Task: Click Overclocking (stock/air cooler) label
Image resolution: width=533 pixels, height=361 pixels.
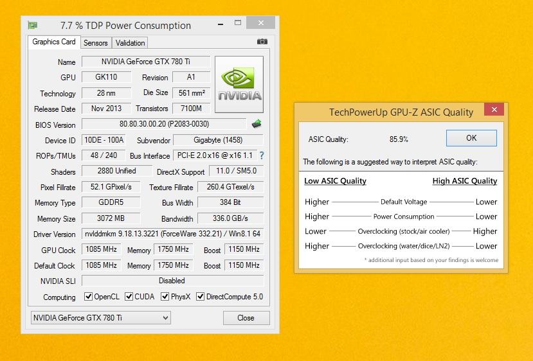Action: click(404, 231)
